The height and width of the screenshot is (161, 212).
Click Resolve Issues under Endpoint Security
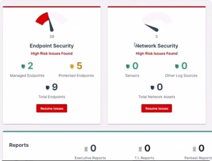[52, 108]
